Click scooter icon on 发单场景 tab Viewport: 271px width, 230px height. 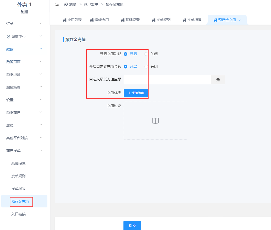pos(185,20)
